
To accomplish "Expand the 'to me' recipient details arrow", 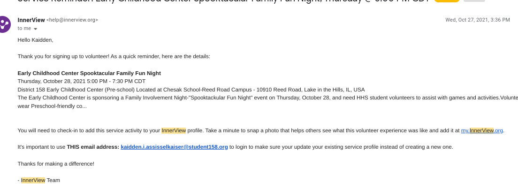I will coord(35,29).
